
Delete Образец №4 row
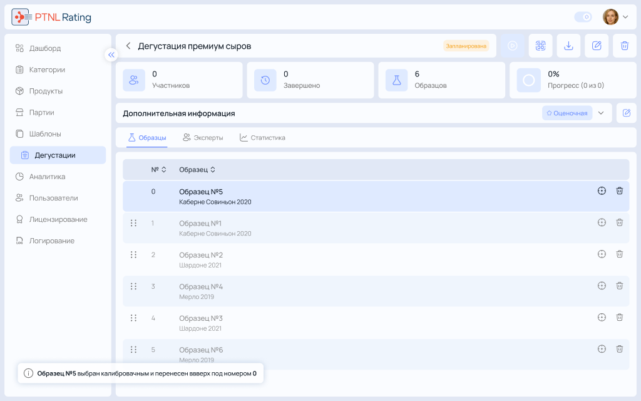click(x=619, y=286)
